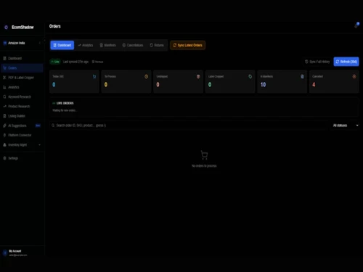Click the Orders page title
This screenshot has height=272, width=363.
coord(55,26)
